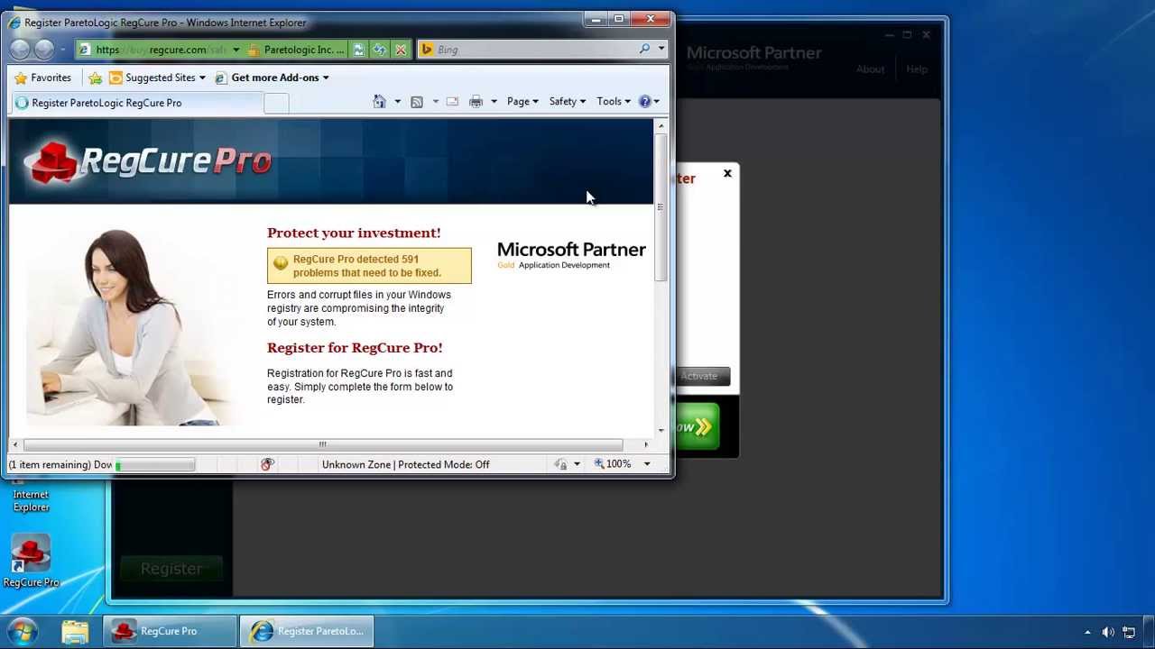This screenshot has width=1155, height=649.
Task: Expand the Get more Add-ons dropdown
Action: click(326, 78)
